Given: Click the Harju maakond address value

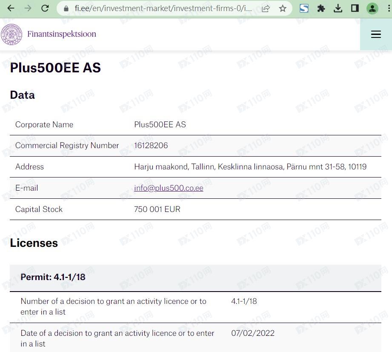Looking at the screenshot, I should [250, 167].
